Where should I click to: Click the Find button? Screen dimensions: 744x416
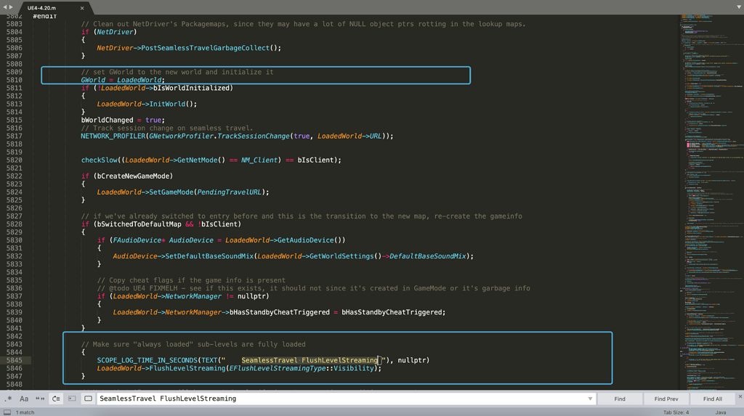tap(620, 399)
